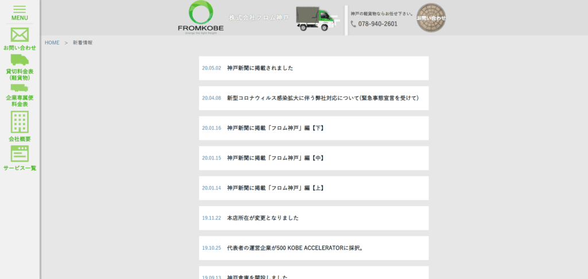Click the round お問い合わせ badge in header
Image resolution: width=588 pixels, height=279 pixels.
click(431, 18)
